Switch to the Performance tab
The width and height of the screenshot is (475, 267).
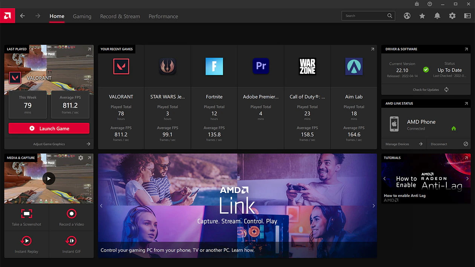[x=163, y=16]
